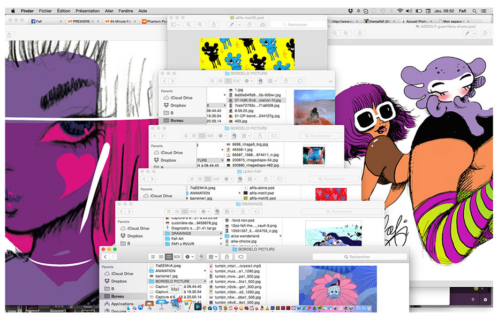Expand DRAWINGS folder row arrow
This screenshot has width=498, height=321.
(x=221, y=233)
